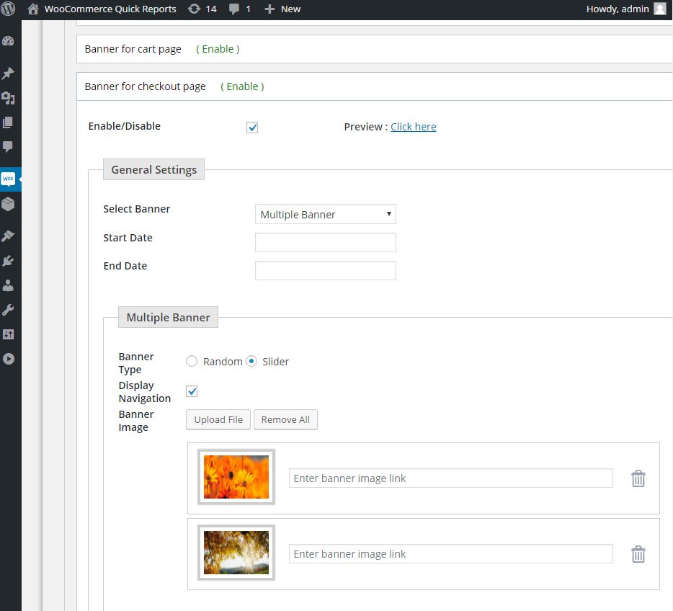The width and height of the screenshot is (673, 611).
Task: Open the Comments icon in sidebar
Action: click(8, 147)
